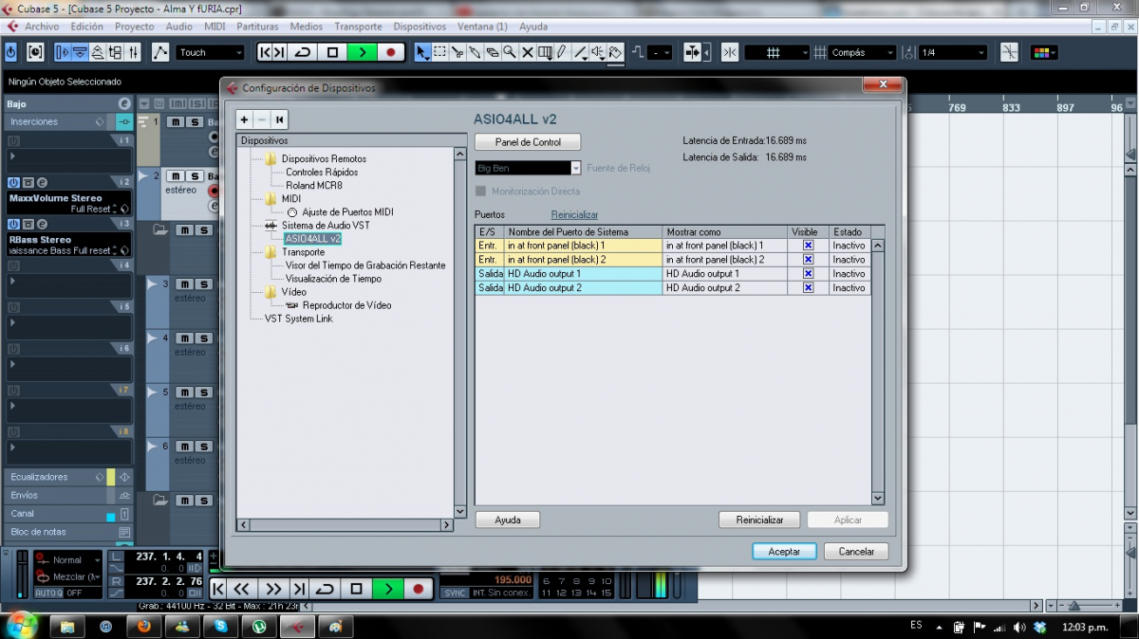Viewport: 1139px width, 639px height.
Task: Open the Compás grid type dropdown
Action: (x=862, y=52)
